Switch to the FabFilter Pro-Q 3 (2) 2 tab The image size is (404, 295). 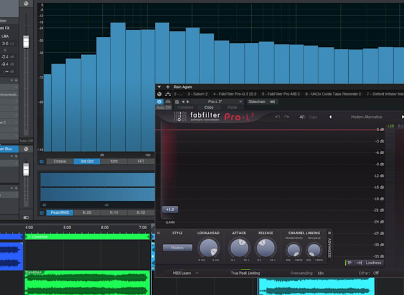[x=235, y=94]
